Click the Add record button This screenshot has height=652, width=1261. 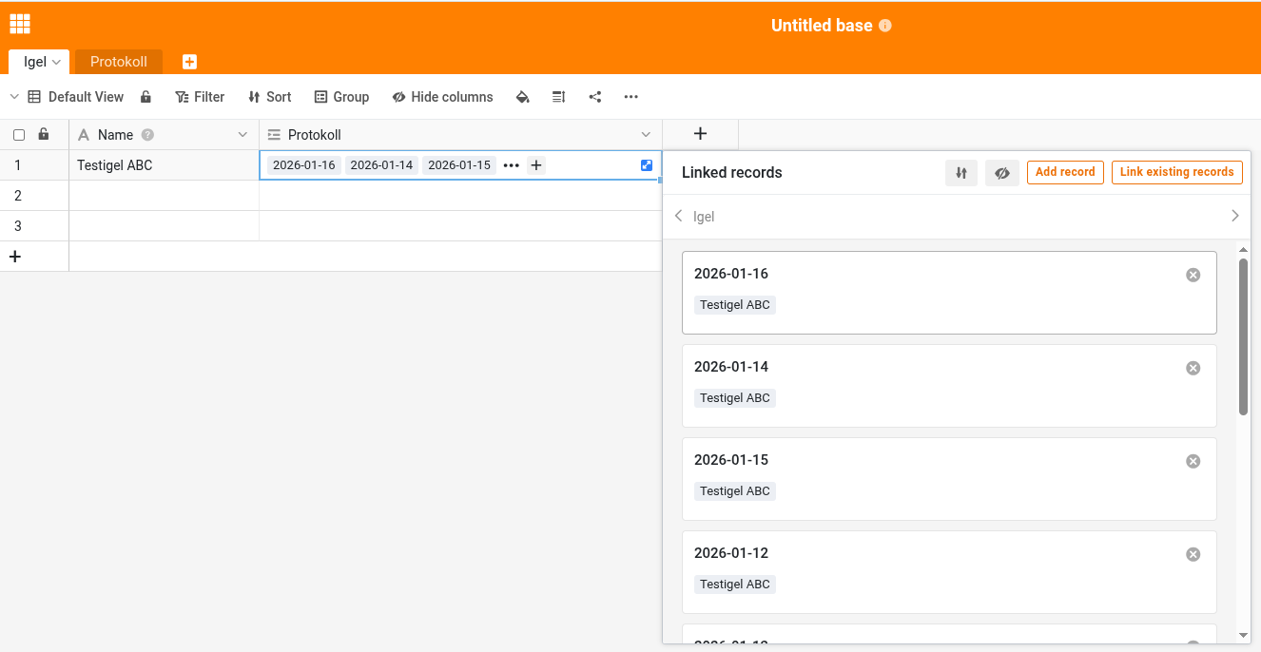click(1065, 172)
